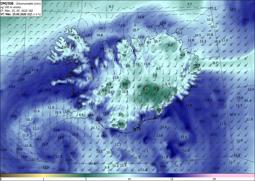The height and width of the screenshot is (181, 255).
Task: Click the map value 11.4
Action: pyautogui.click(x=147, y=64)
